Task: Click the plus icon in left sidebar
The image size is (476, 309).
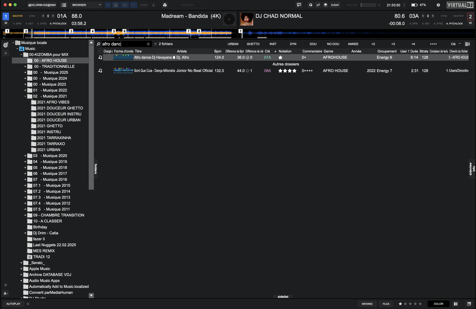Action: click(5, 53)
